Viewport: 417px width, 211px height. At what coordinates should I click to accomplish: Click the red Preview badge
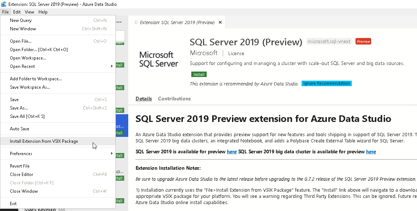tap(363, 42)
